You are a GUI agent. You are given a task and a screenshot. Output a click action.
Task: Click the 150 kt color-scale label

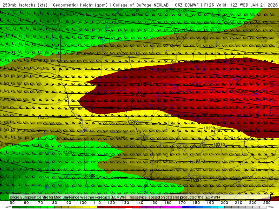(x=153, y=203)
